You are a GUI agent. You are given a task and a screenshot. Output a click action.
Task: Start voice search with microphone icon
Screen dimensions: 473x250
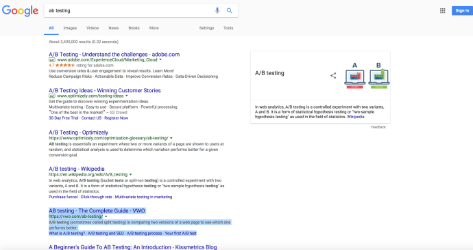pyautogui.click(x=217, y=10)
